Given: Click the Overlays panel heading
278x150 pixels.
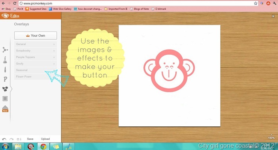Looking at the screenshot, I should [x=21, y=24].
